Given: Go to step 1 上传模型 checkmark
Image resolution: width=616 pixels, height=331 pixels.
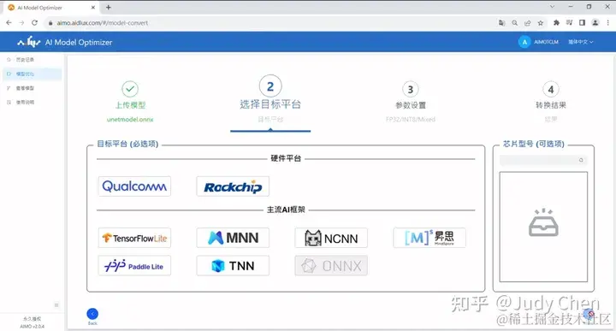Looking at the screenshot, I should pyautogui.click(x=130, y=89).
